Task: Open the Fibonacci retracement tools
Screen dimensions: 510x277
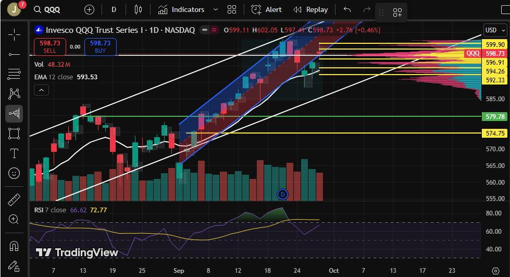Action: [14, 74]
